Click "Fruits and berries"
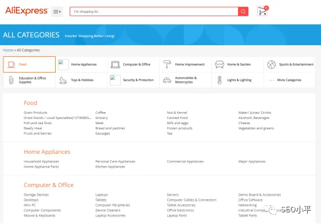 coord(38,133)
